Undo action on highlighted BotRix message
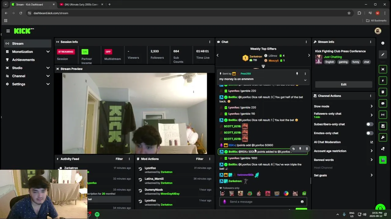The width and height of the screenshot is (391, 219). (293, 149)
